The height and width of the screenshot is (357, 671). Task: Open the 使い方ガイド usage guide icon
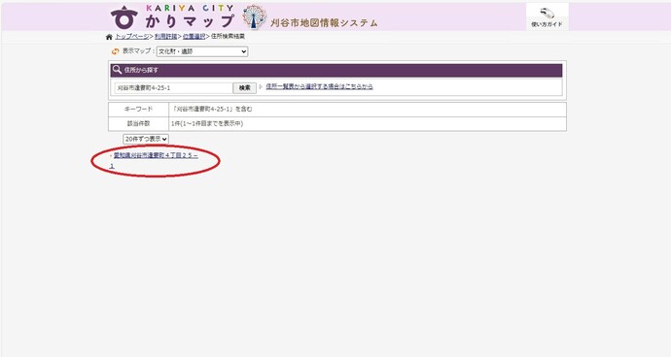547,16
